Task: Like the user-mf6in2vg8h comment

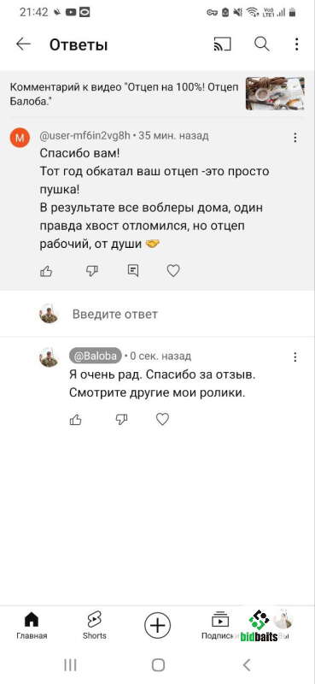Action: click(46, 271)
